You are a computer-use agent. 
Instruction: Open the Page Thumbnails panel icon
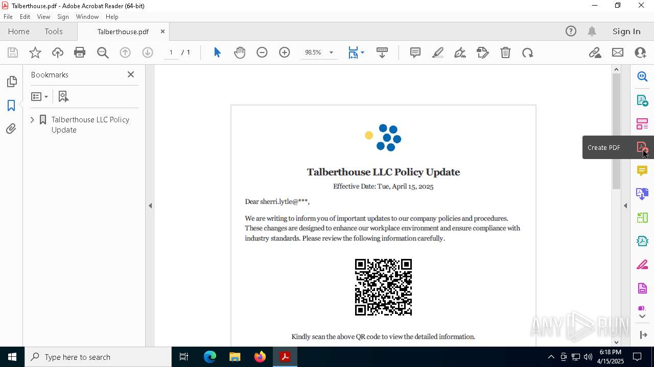pos(11,82)
